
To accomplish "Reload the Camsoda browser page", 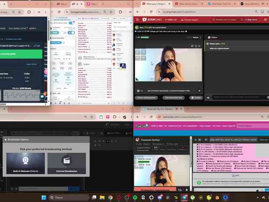I will click(151, 117).
